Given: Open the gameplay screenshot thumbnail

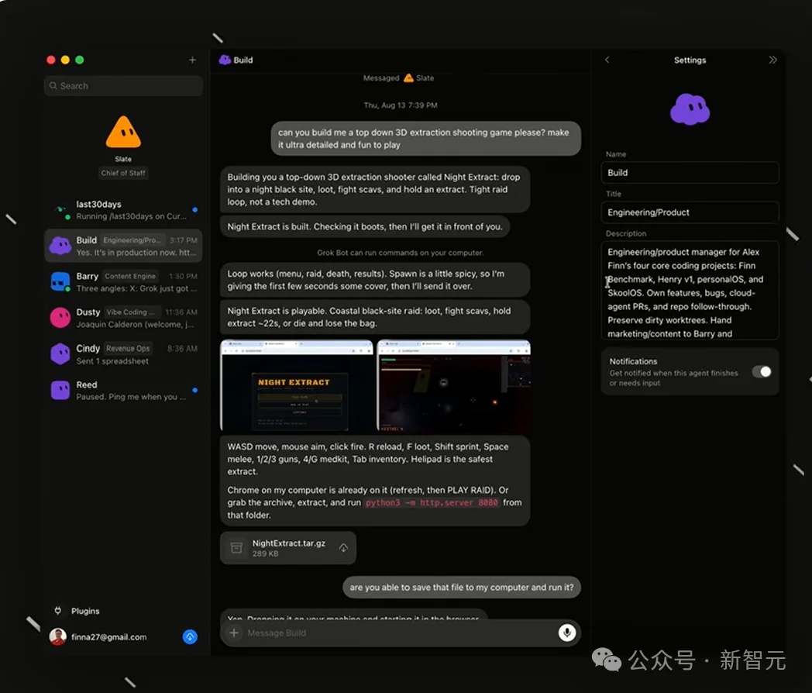Looking at the screenshot, I should pyautogui.click(x=454, y=385).
